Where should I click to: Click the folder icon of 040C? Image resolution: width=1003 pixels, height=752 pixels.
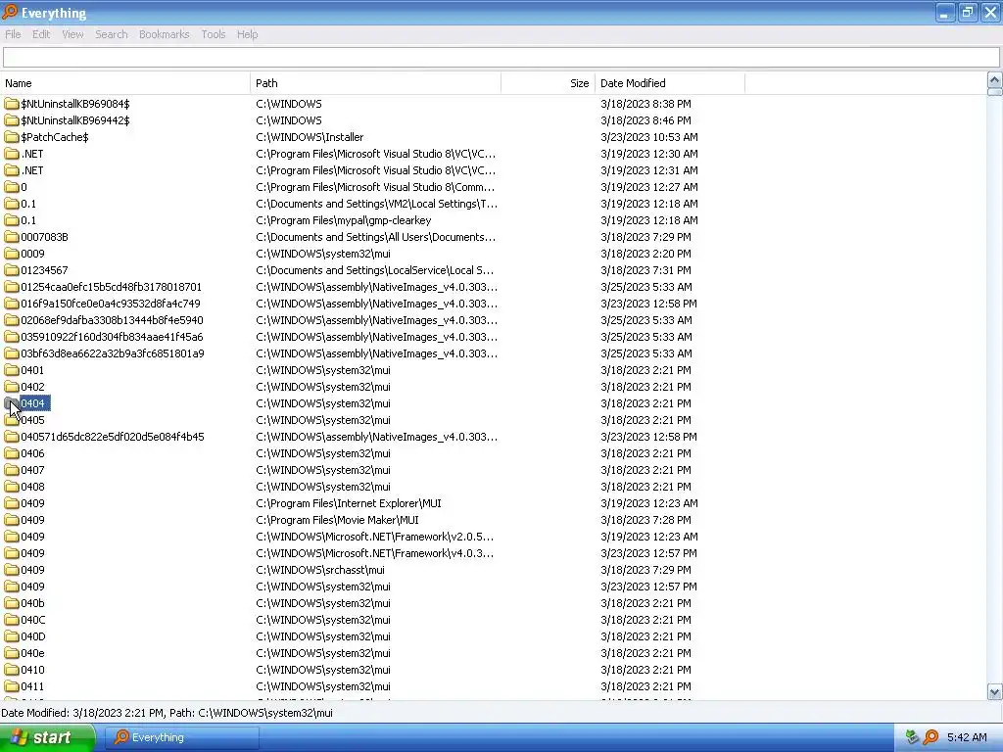tap(12, 620)
